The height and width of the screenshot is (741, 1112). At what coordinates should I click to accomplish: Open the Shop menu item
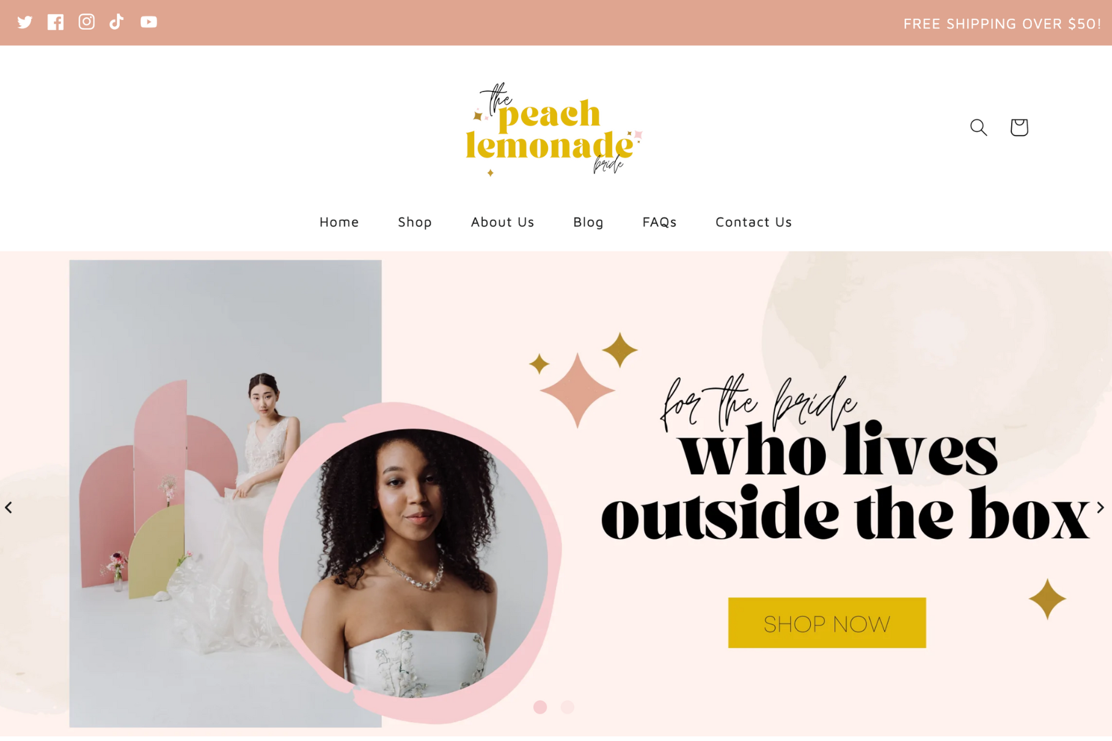pyautogui.click(x=415, y=222)
